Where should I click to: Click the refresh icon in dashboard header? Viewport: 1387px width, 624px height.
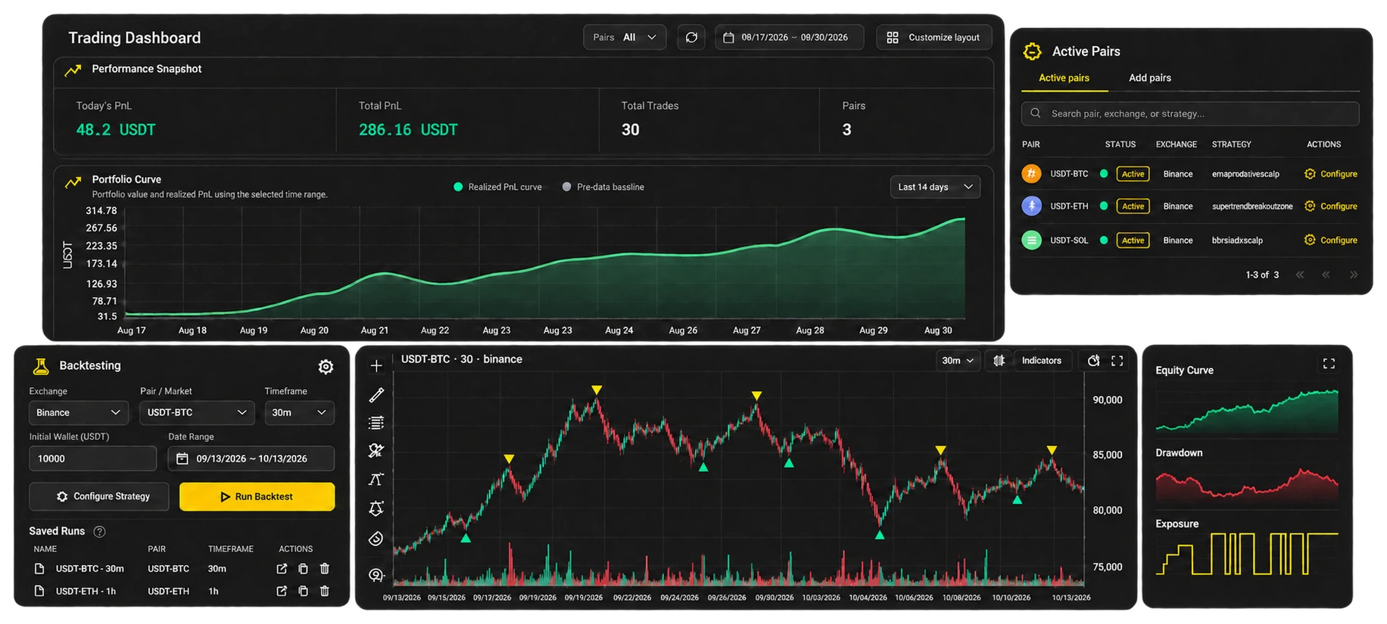tap(691, 37)
